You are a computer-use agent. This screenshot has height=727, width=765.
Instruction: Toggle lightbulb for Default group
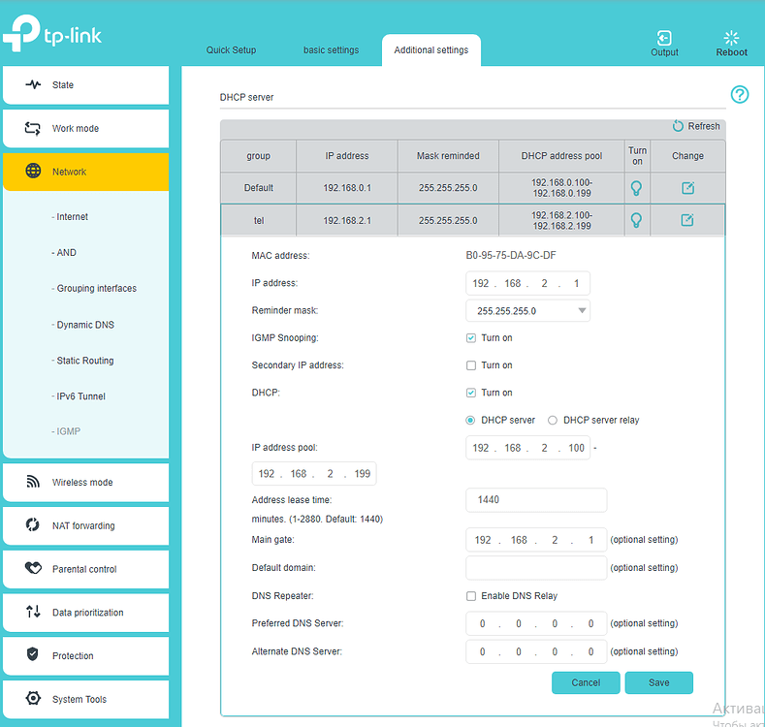point(637,188)
